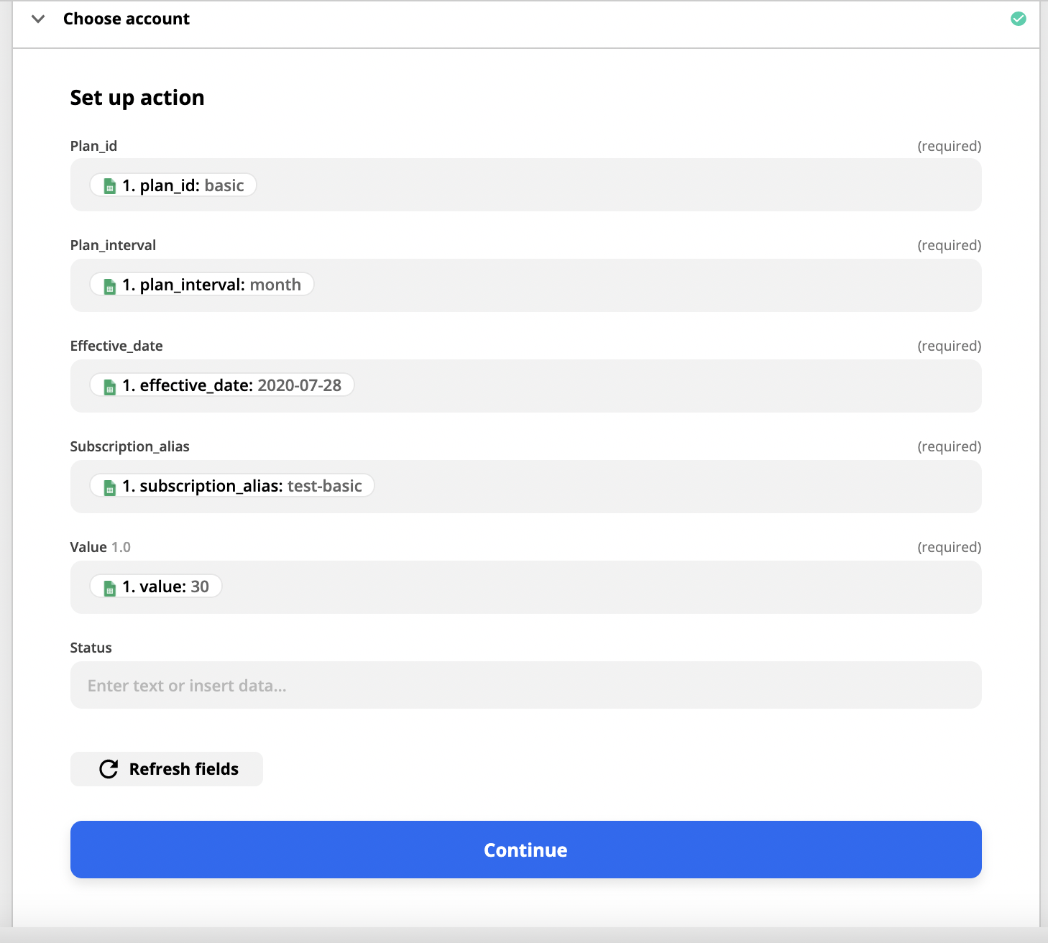Image resolution: width=1048 pixels, height=943 pixels.
Task: Click the blue Continue button
Action: pyautogui.click(x=526, y=850)
